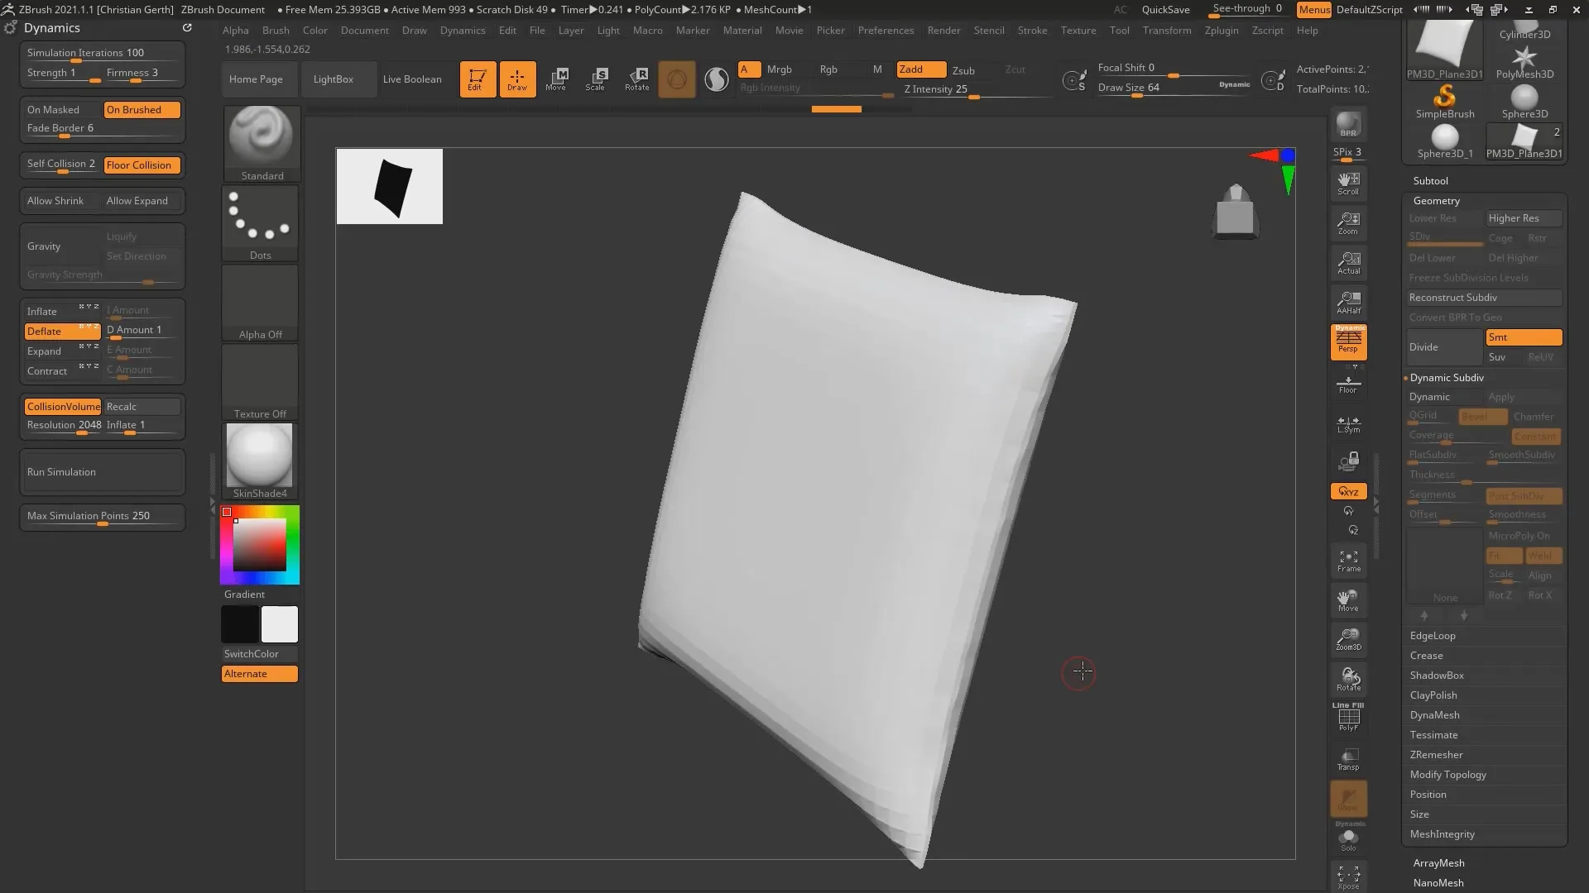Toggle the Smt smooth option
Viewport: 1589px width, 893px height.
point(1524,337)
